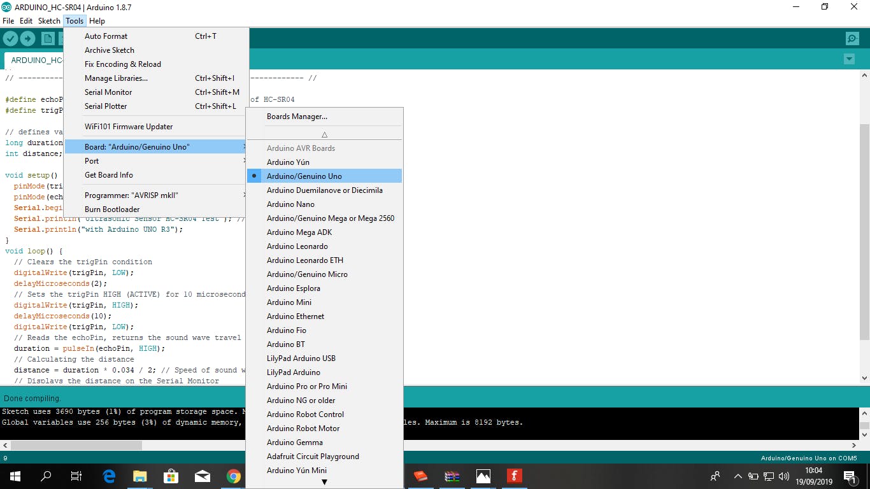The image size is (870, 489).
Task: Click "Arduino/Genuino Uno on COM5" status text
Action: [809, 458]
